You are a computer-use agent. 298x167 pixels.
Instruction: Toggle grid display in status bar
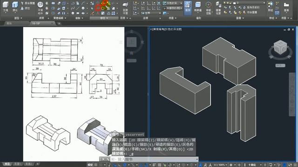96,165
